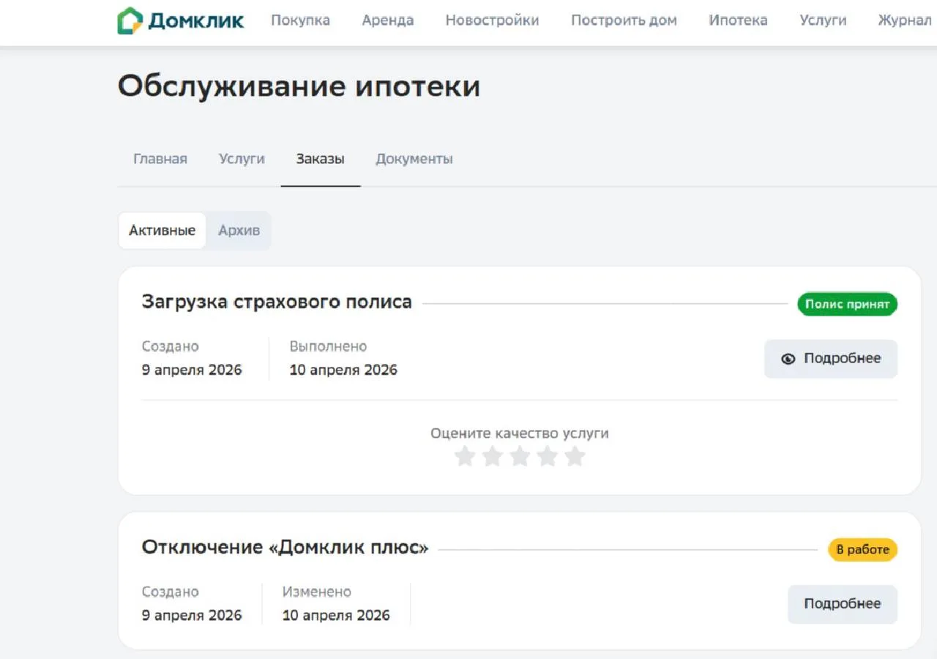Open the Покупка menu item
Image resolution: width=937 pixels, height=659 pixels.
(x=300, y=21)
